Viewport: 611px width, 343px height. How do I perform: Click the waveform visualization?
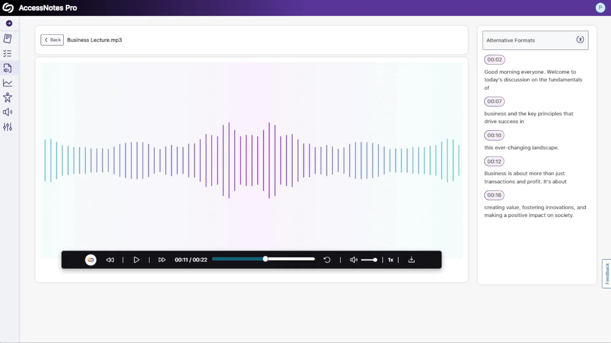coord(251,160)
